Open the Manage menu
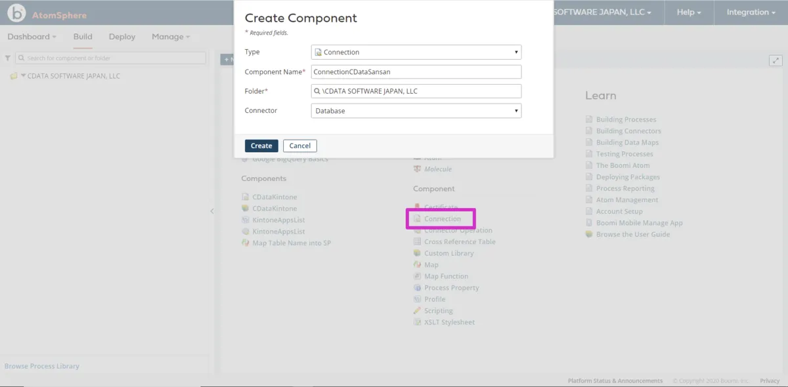Image resolution: width=788 pixels, height=387 pixels. pos(170,37)
